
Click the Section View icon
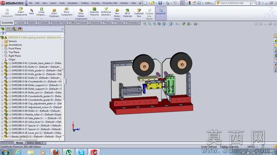[159, 24]
